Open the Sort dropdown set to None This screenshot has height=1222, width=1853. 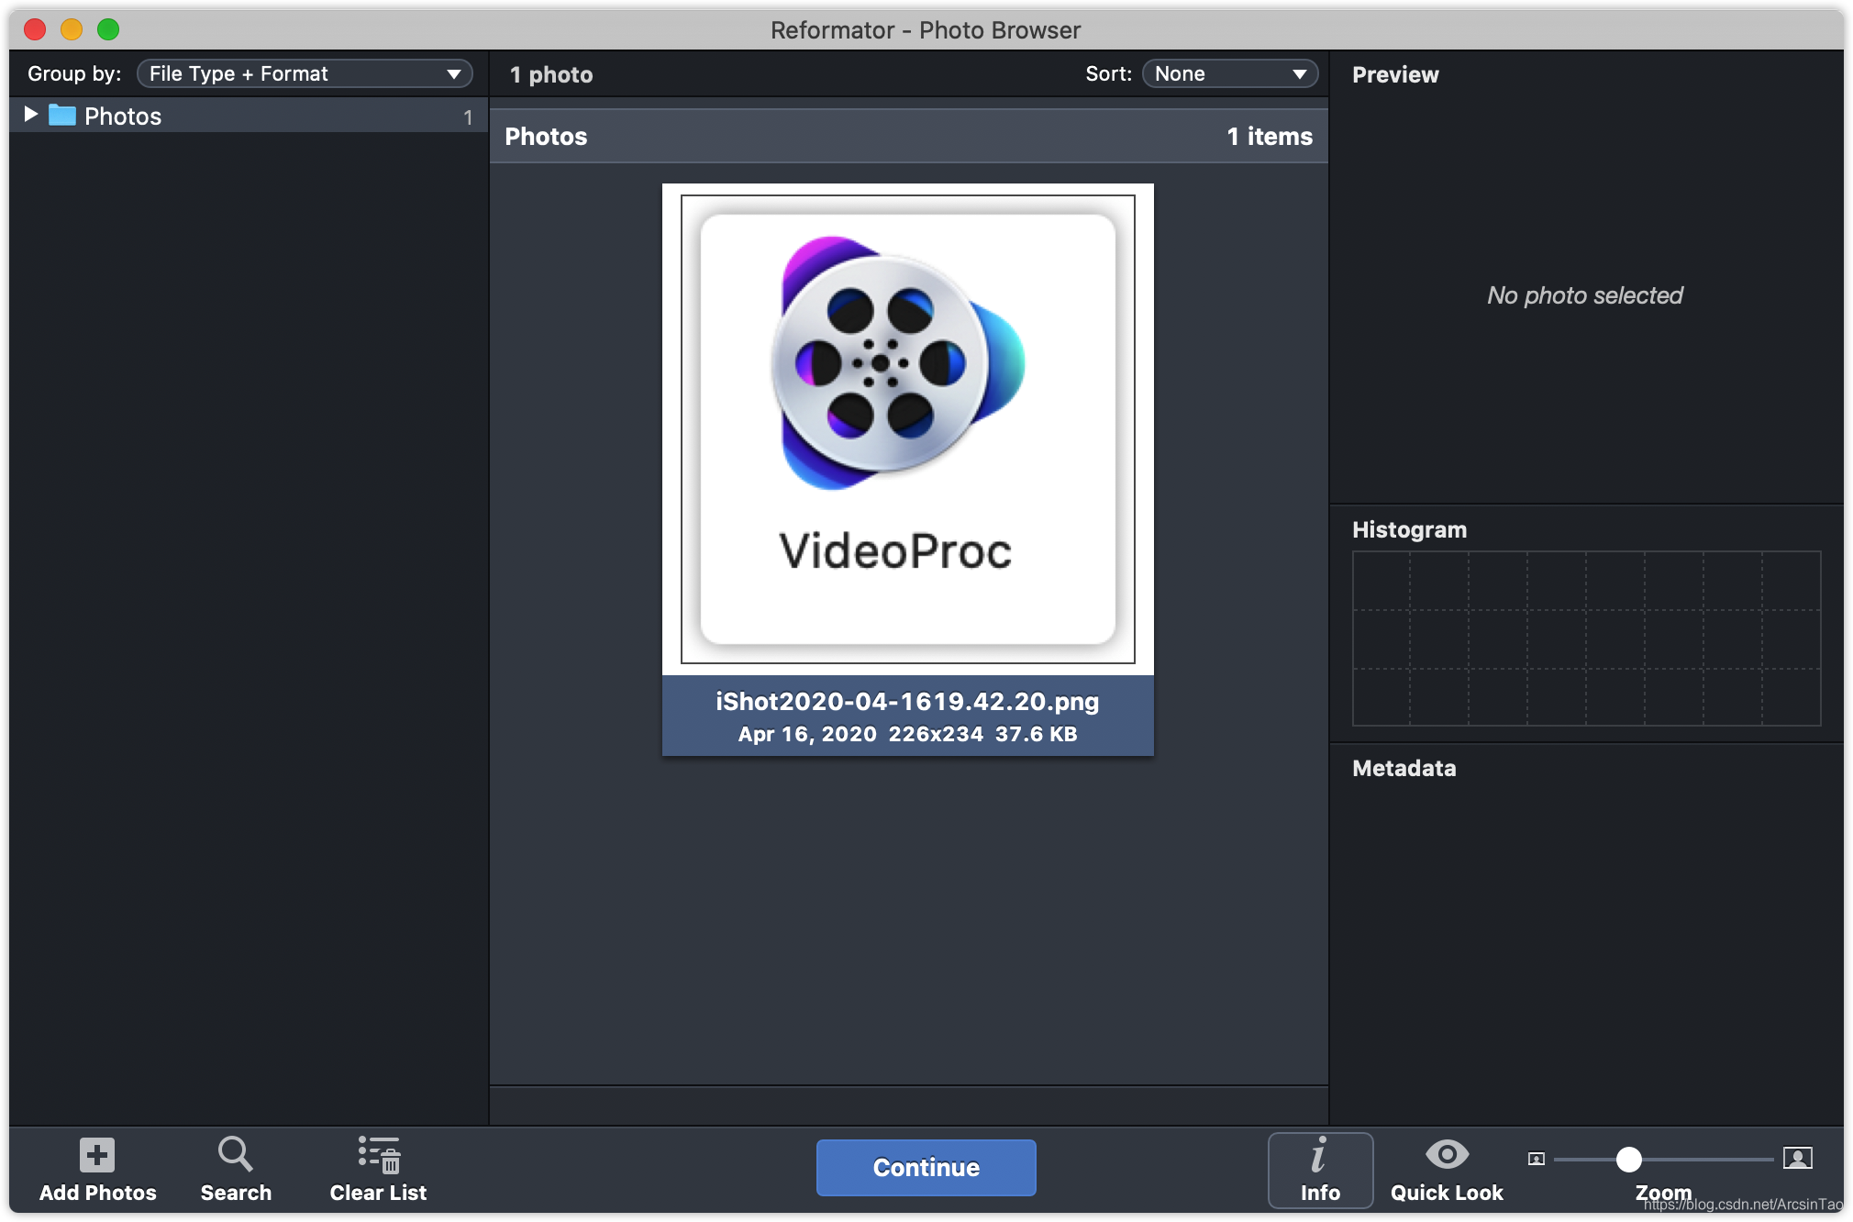[1229, 73]
